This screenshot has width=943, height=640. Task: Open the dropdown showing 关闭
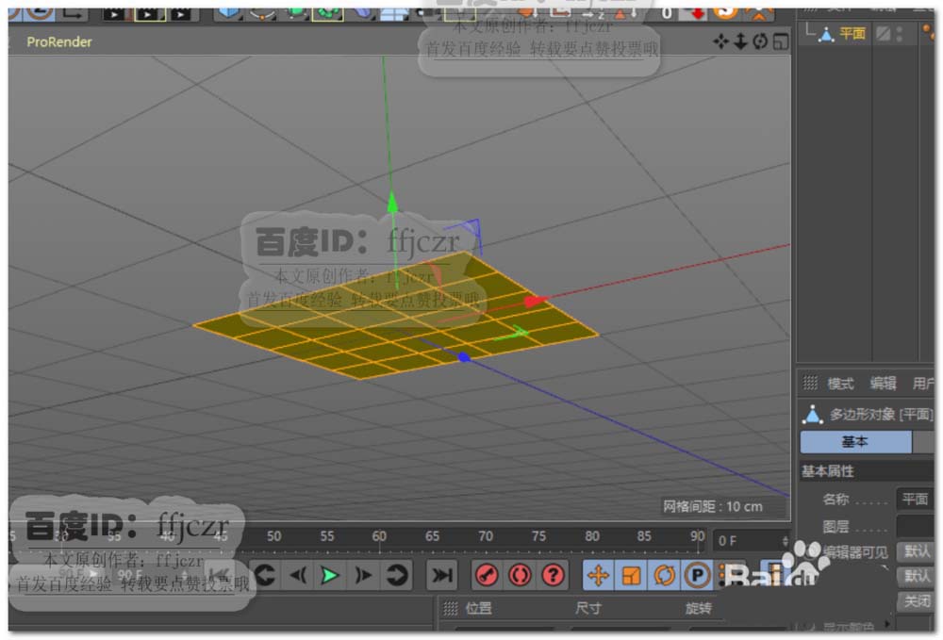point(917,601)
